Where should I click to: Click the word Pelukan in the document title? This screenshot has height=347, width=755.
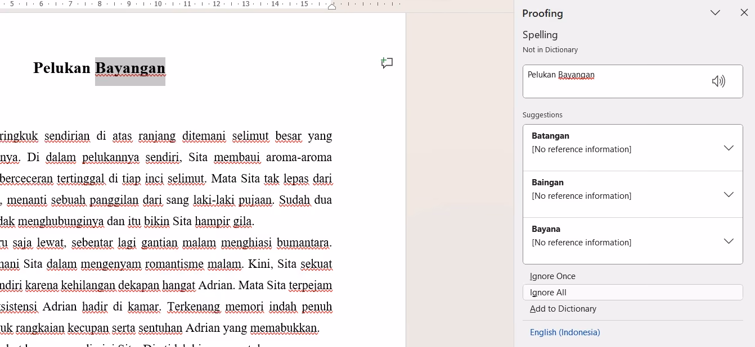click(62, 69)
